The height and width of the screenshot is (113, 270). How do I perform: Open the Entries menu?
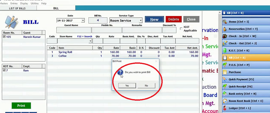tap(14, 3)
